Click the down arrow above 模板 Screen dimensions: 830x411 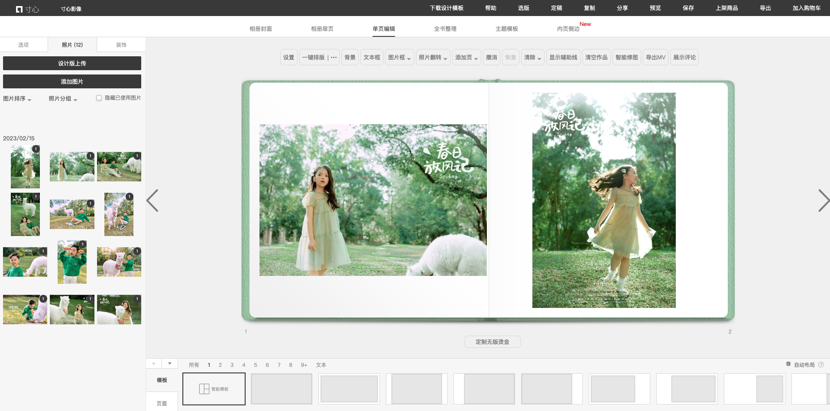170,363
